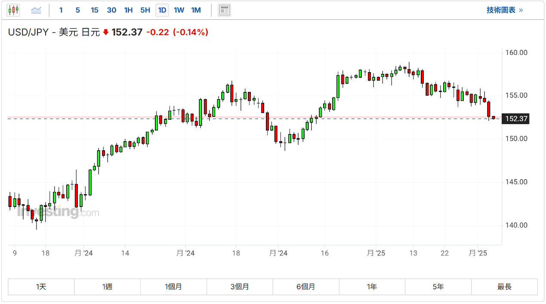Select the 1M interval

(x=196, y=10)
